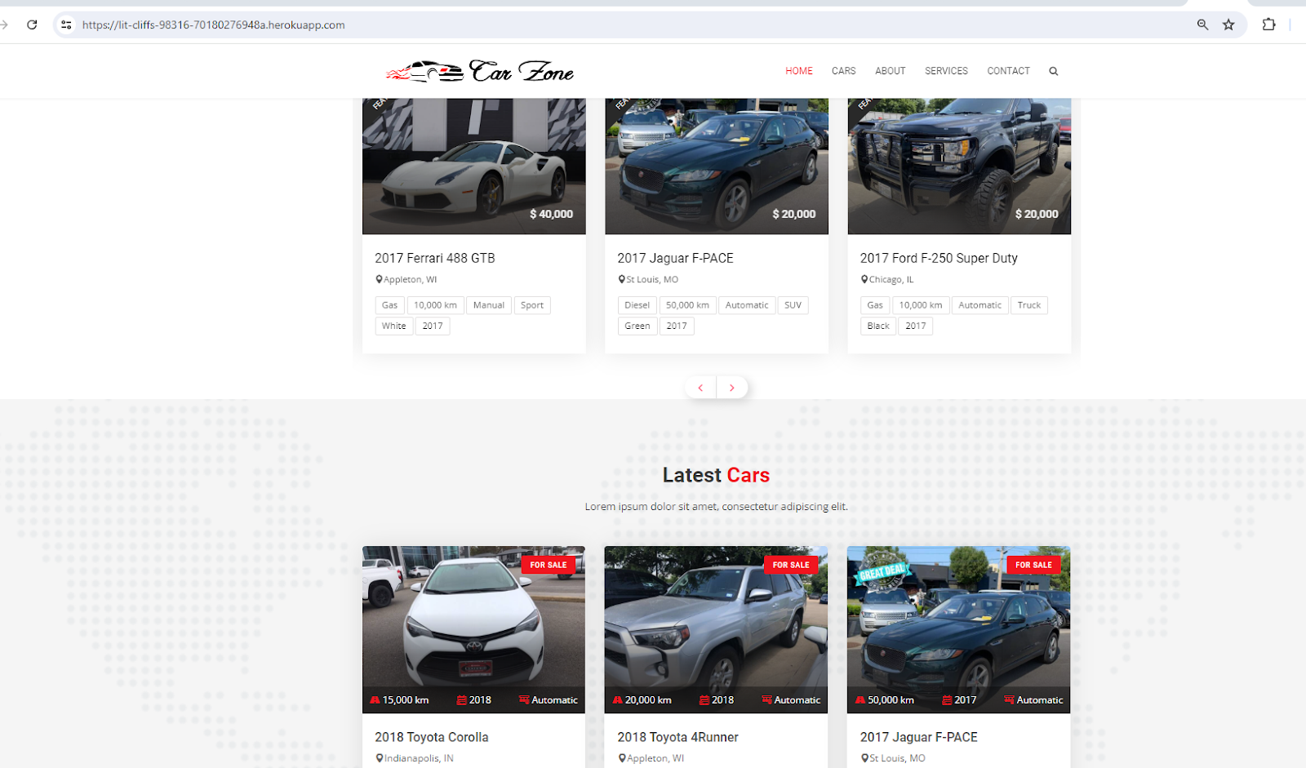This screenshot has height=768, width=1306.
Task: Open the CARS menu item
Action: 844,71
